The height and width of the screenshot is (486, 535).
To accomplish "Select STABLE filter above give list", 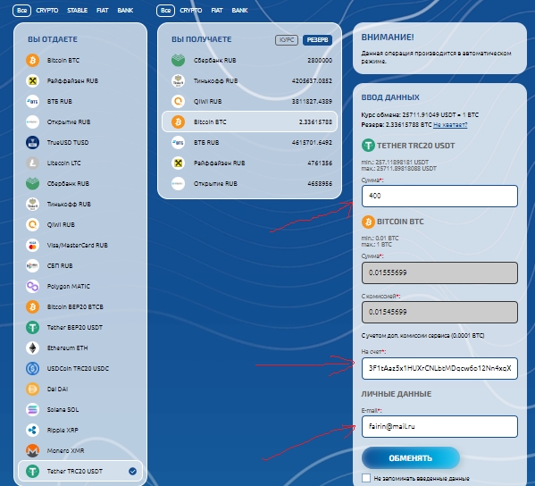I will (77, 10).
